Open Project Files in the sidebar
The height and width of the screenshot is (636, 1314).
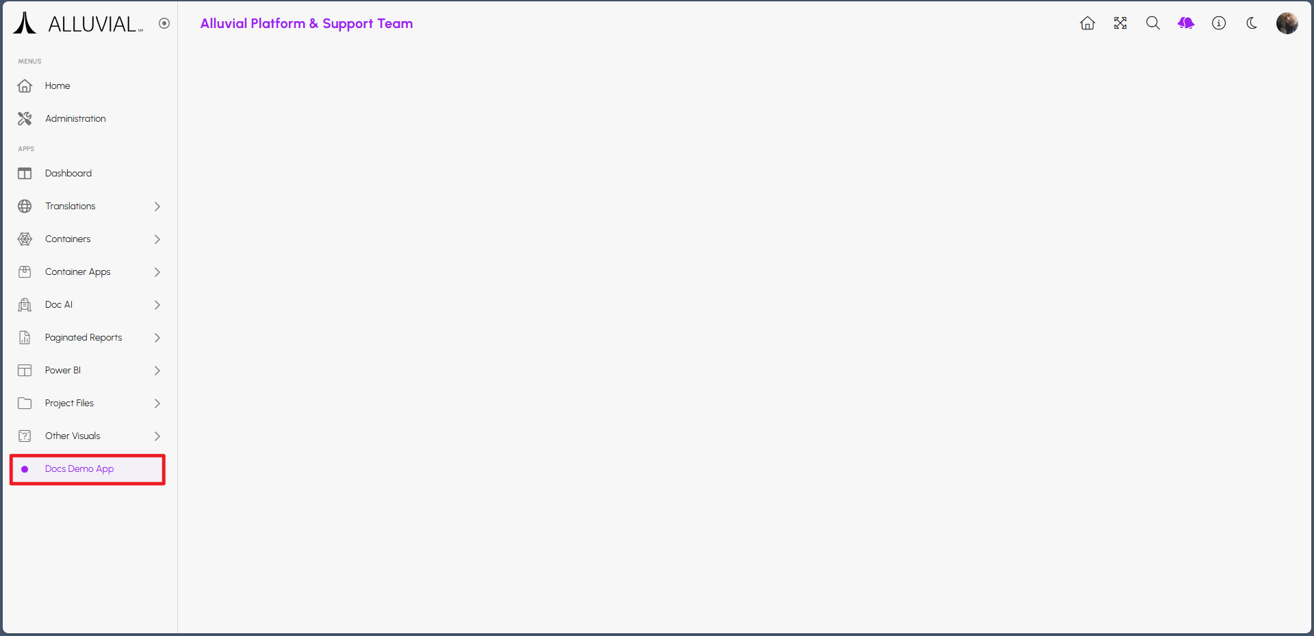(x=69, y=403)
